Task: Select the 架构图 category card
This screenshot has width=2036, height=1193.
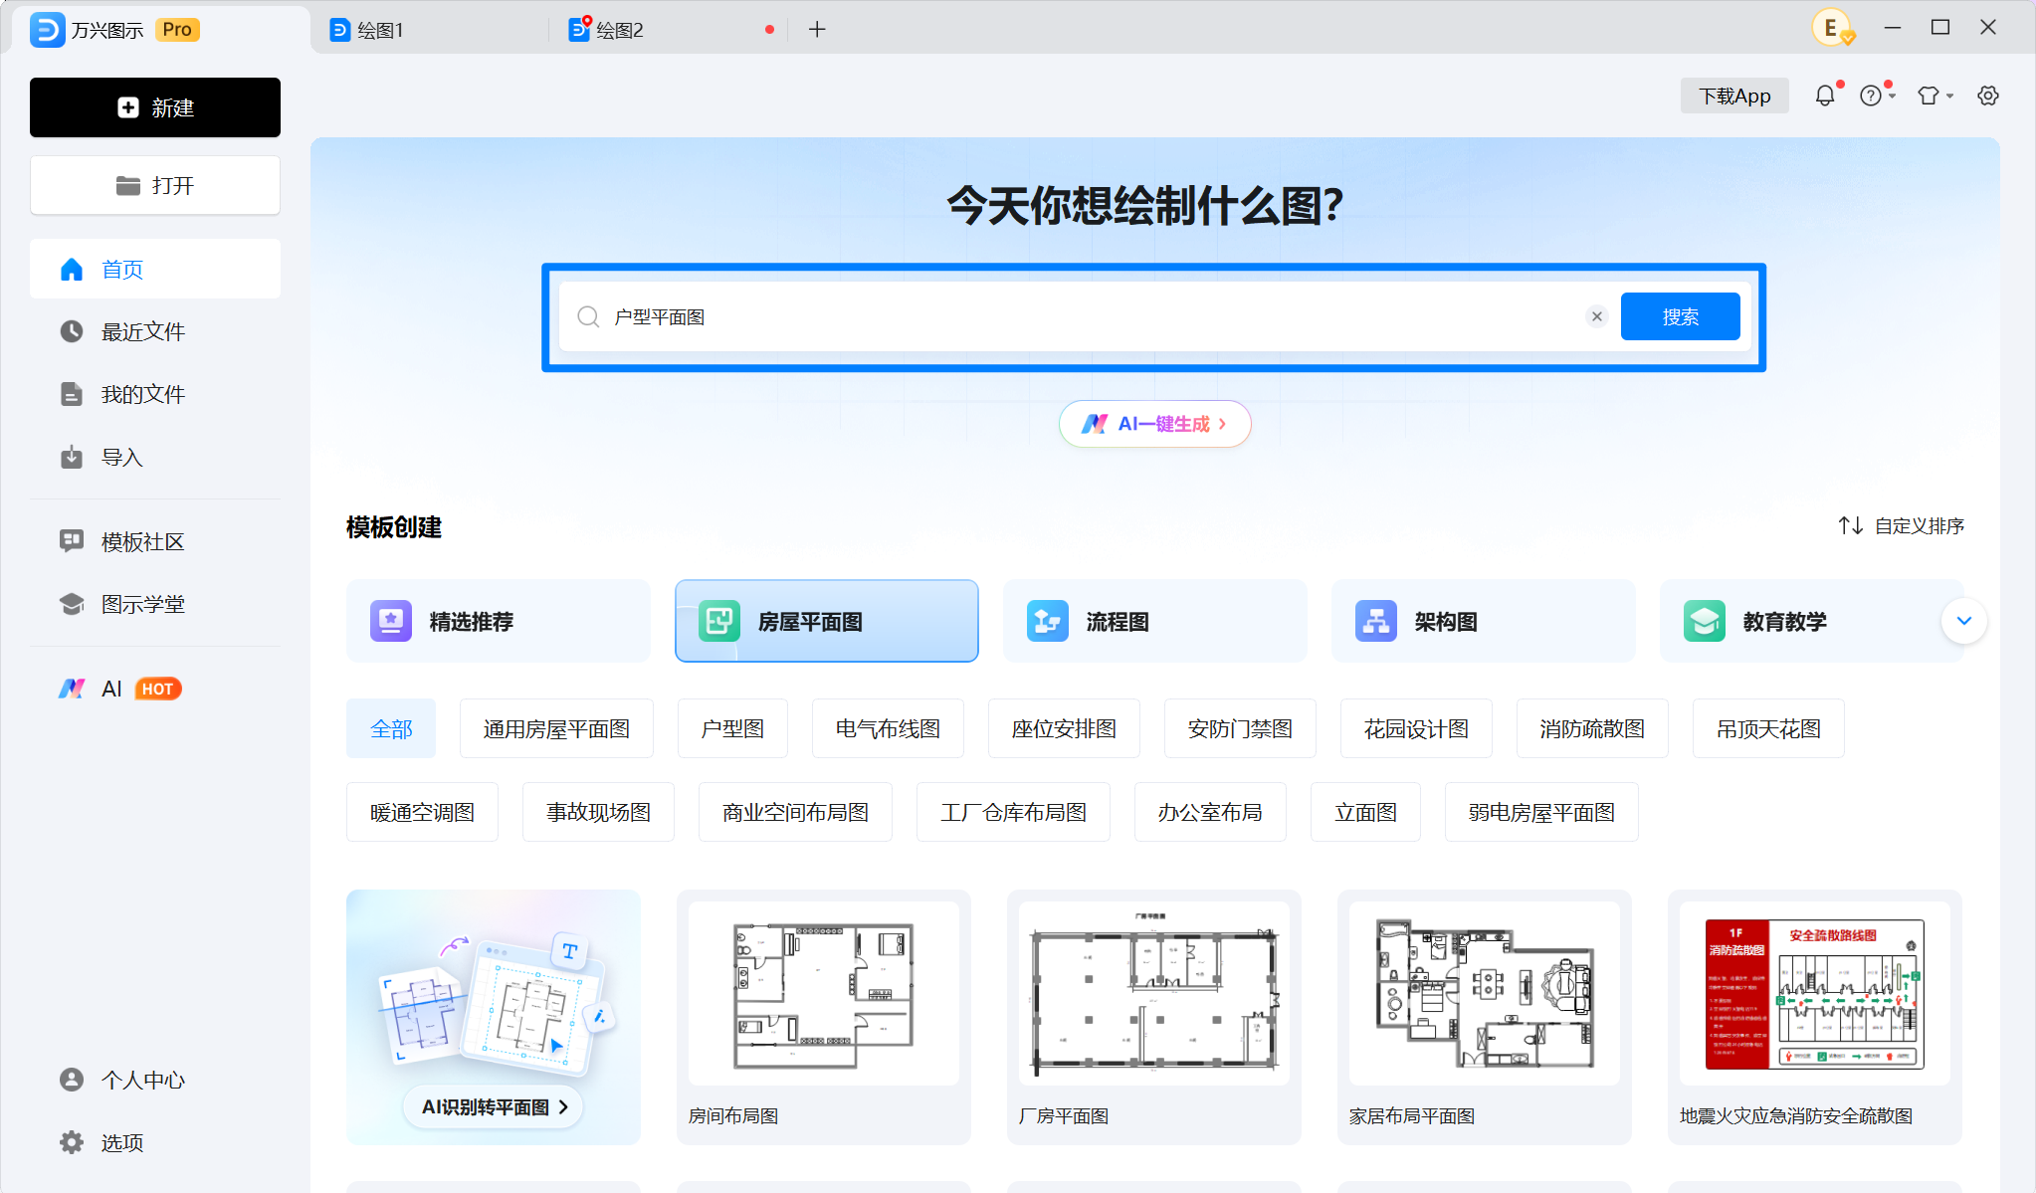Action: pos(1483,621)
